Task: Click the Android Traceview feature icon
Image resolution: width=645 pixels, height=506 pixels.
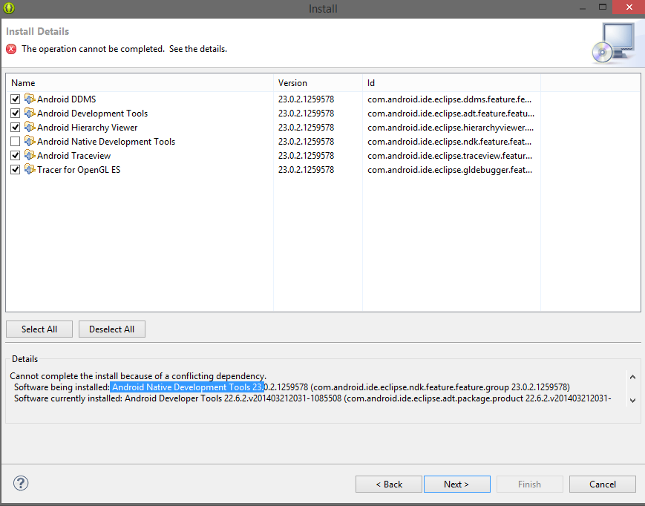Action: [x=30, y=155]
